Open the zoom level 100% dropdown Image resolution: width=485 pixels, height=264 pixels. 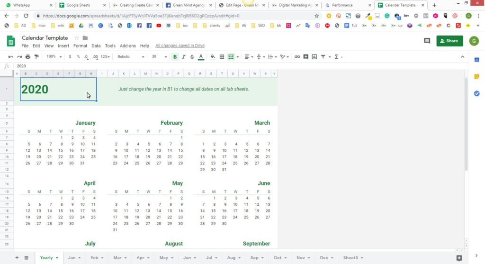point(54,56)
